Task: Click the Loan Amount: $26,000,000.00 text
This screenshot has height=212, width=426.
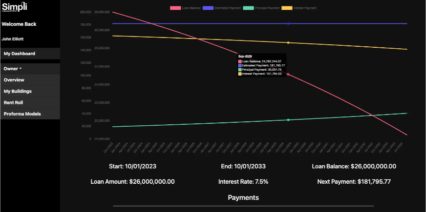Action: click(132, 182)
